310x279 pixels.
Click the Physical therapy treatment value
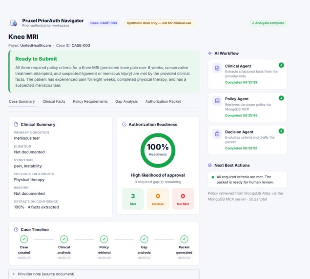tap(29, 180)
